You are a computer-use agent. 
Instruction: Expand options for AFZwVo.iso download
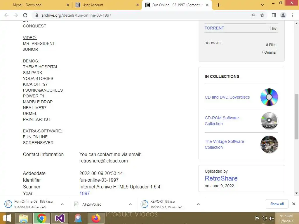point(130,204)
